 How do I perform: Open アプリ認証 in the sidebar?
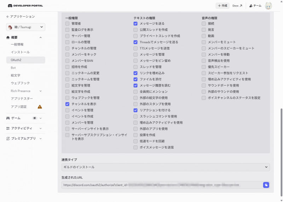pos(19,107)
